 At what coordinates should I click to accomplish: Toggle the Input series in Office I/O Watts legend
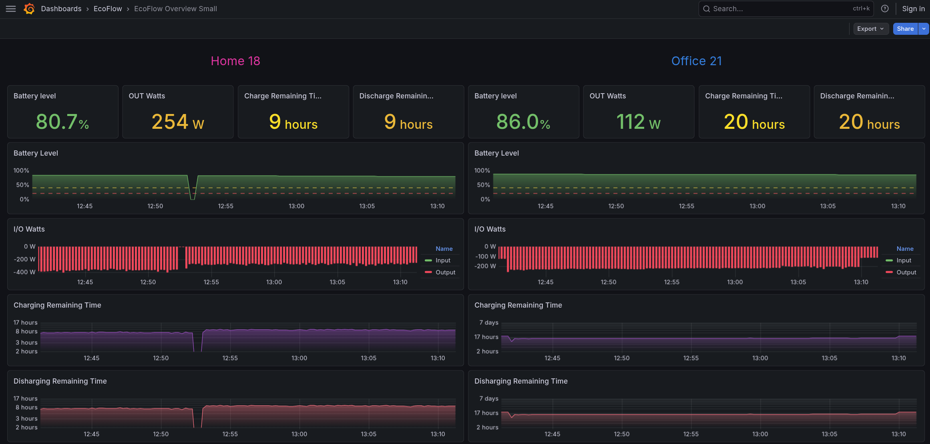click(904, 260)
